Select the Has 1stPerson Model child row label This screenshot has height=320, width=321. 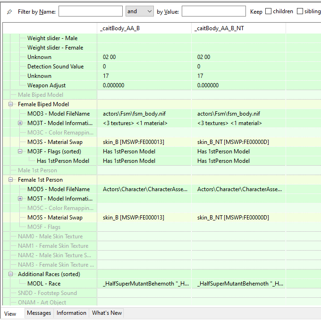[x=63, y=161]
